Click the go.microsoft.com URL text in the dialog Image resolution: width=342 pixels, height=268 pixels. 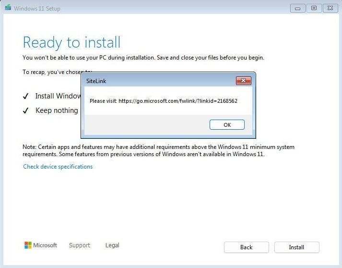pos(178,101)
